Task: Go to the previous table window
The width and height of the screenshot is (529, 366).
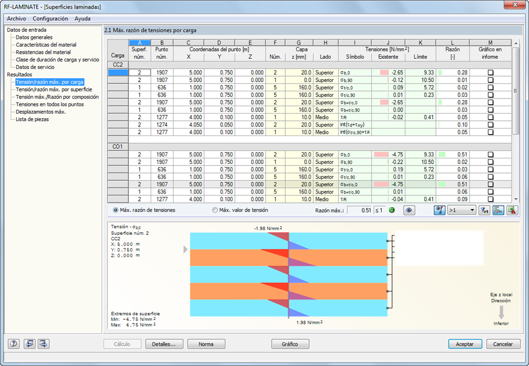Action: point(30,344)
